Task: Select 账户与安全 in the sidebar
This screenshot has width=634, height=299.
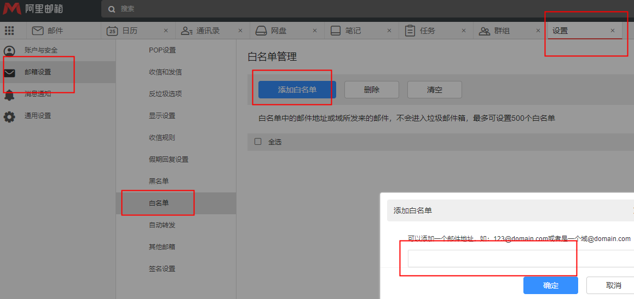Action: click(x=41, y=50)
